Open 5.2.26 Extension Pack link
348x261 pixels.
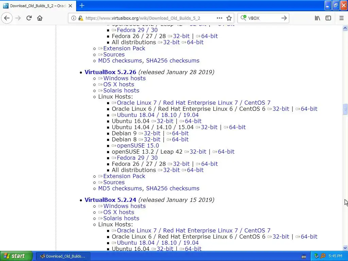tap(124, 176)
